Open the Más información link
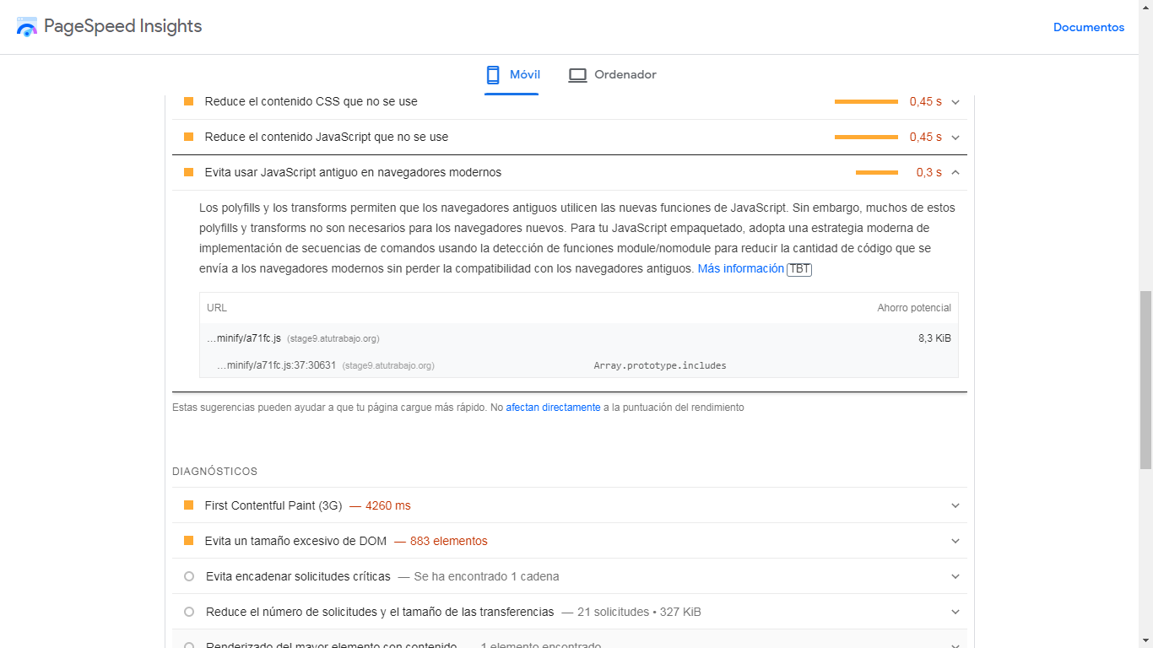The width and height of the screenshot is (1153, 648). click(x=741, y=268)
